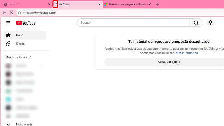This screenshot has height=126, width=224.
Task: Click the Inicio home icon in sidebar
Action: (x=8, y=35)
